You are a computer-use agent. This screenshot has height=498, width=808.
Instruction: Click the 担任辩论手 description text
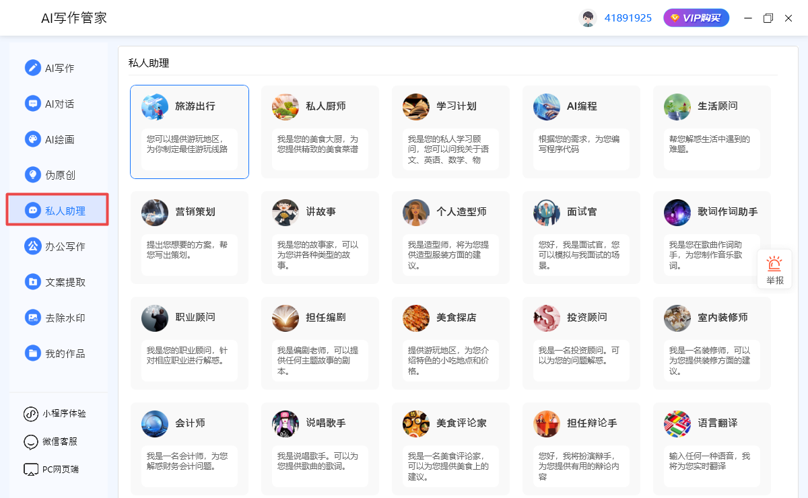[x=579, y=466]
